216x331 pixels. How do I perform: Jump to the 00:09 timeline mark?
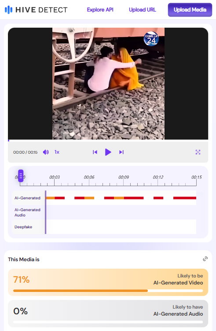[124, 177]
